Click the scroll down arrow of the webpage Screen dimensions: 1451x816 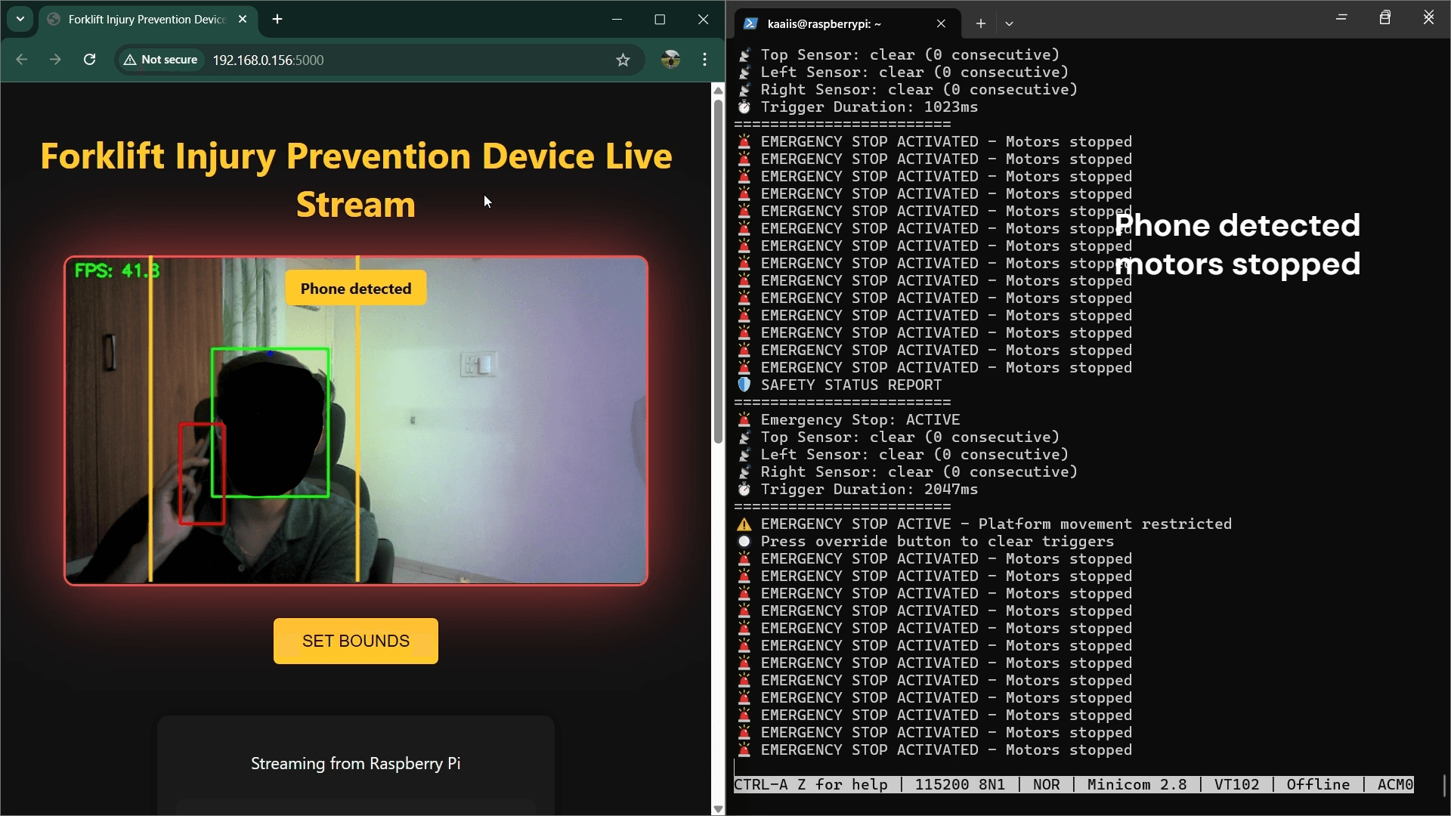(718, 808)
